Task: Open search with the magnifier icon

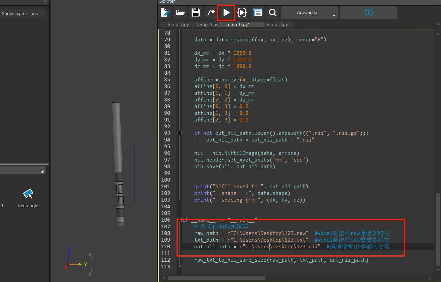Action: (x=272, y=13)
